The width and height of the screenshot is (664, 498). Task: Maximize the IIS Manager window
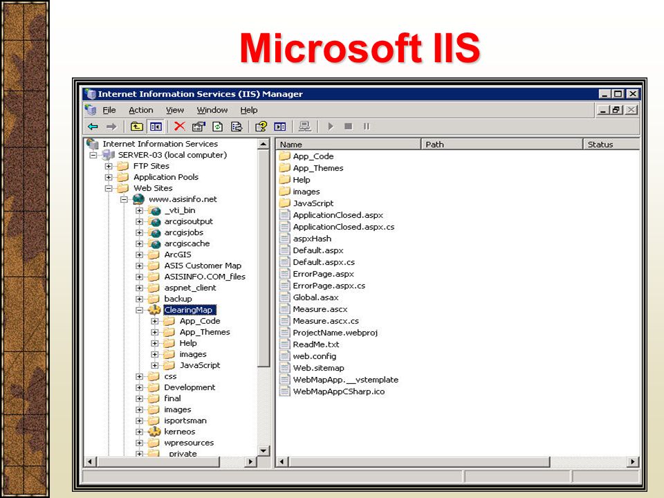coord(618,93)
